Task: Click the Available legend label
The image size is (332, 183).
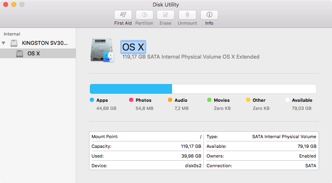Action: (x=302, y=100)
